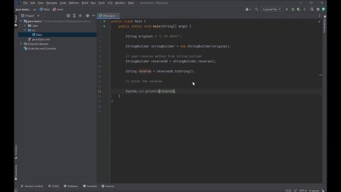This screenshot has height=192, width=341.
Task: Select Main class in project tree
Action: point(58,35)
